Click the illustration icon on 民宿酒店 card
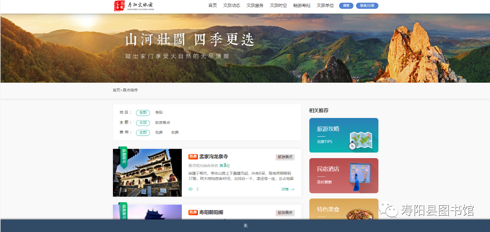 361,177
